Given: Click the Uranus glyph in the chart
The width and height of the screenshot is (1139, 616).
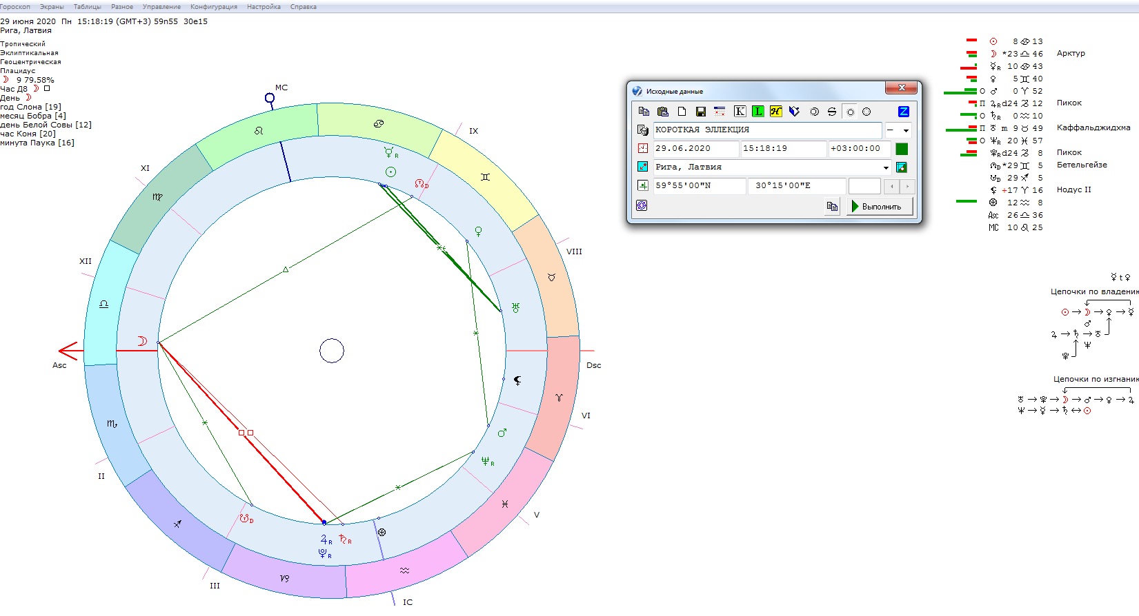Looking at the screenshot, I should tap(515, 307).
